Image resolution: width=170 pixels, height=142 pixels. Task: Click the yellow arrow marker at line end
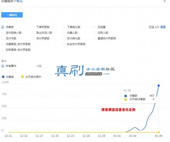(159, 132)
